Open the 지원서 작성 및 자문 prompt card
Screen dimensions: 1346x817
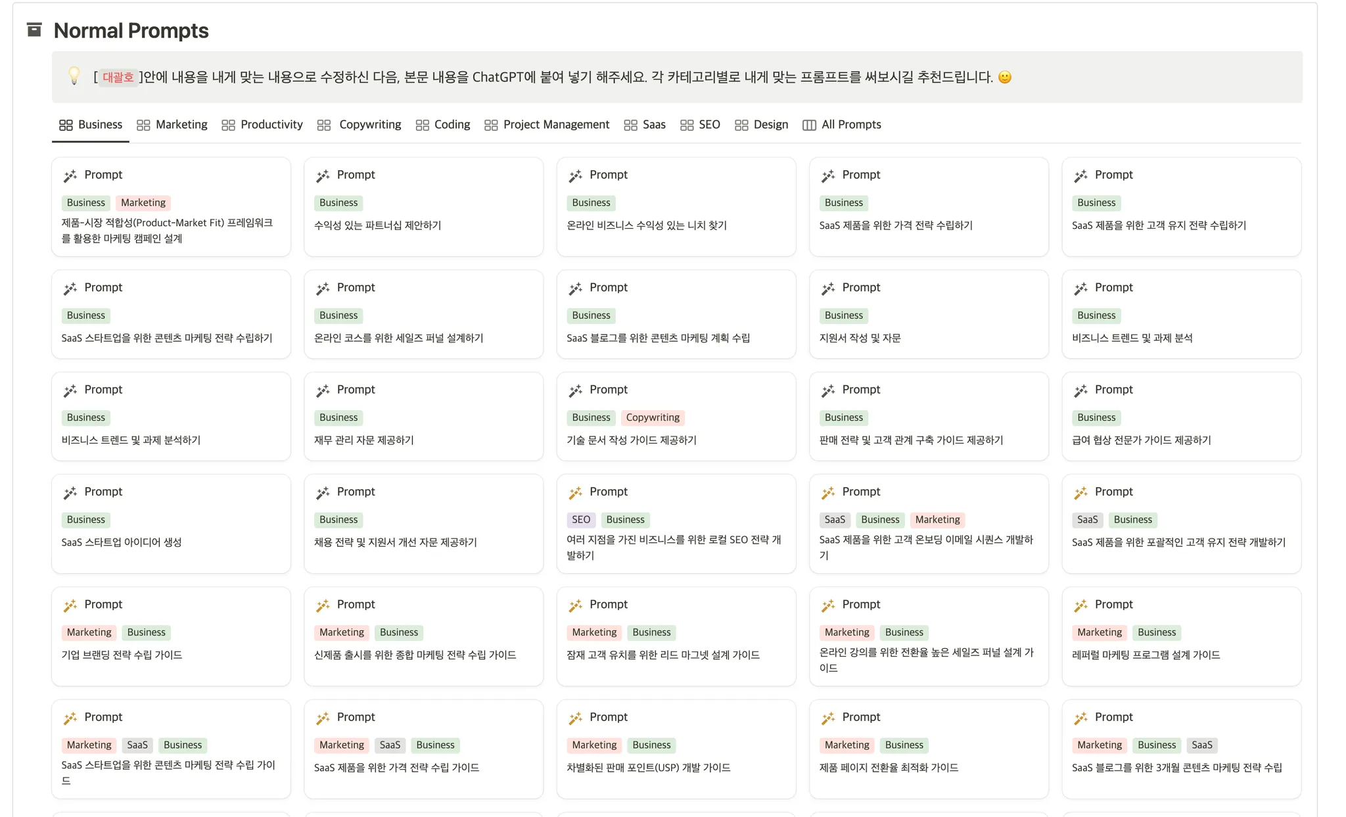860,338
